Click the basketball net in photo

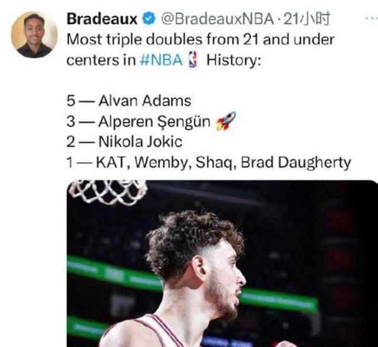point(108,192)
